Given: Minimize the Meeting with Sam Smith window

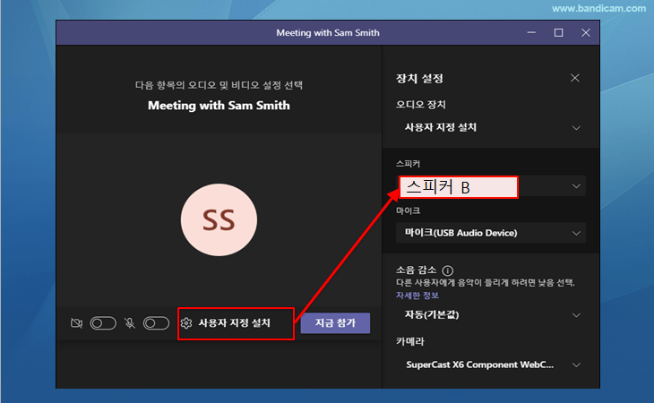Looking at the screenshot, I should point(531,32).
